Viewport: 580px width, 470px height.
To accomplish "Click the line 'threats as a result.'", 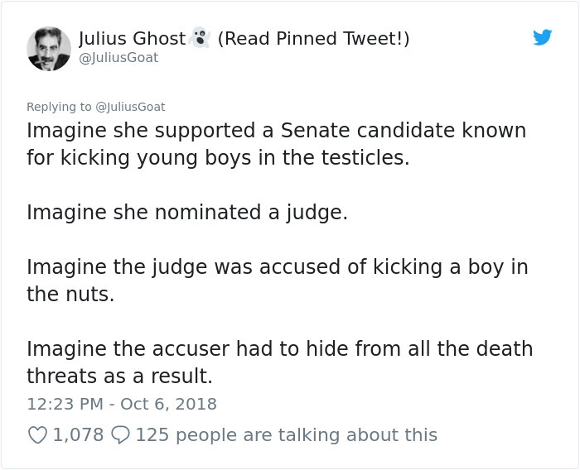I will point(119,376).
